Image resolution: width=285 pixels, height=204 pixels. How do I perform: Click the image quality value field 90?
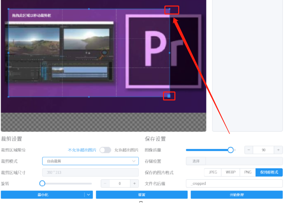point(264,150)
